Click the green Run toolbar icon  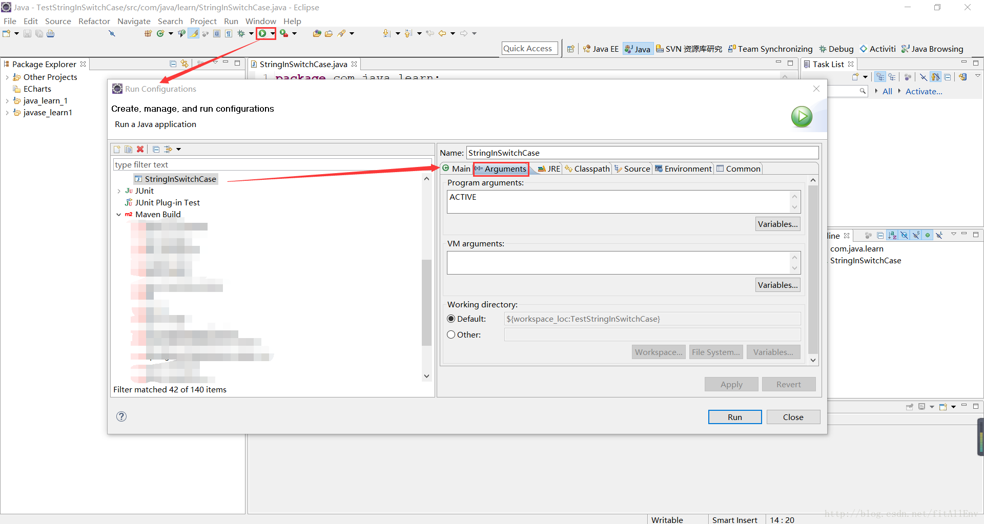point(262,34)
